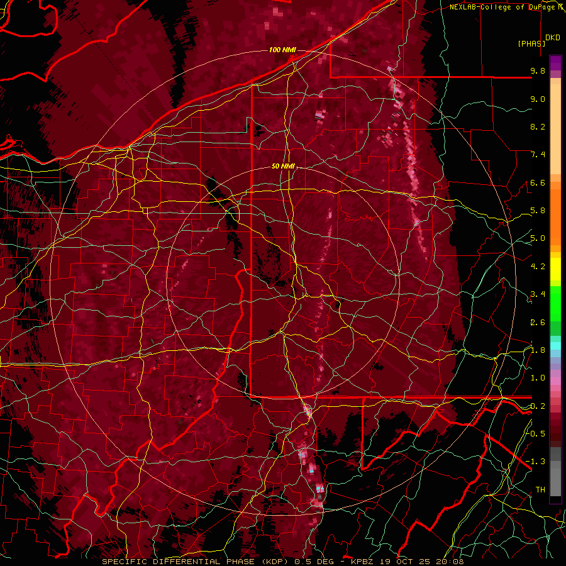The width and height of the screenshot is (566, 566).
Task: Click the 0.2 value on the color scale
Action: tap(538, 406)
